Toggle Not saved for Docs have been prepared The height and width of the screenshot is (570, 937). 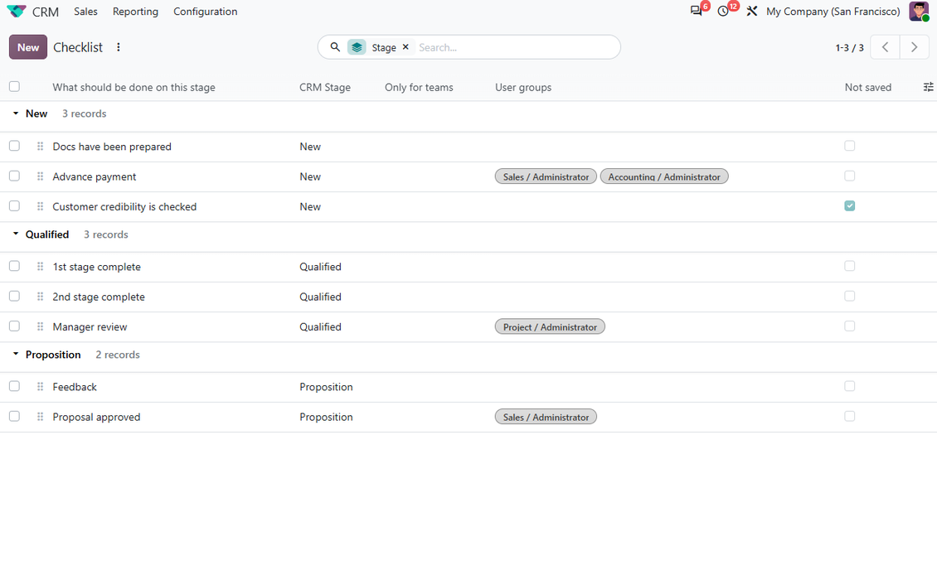[x=849, y=146]
